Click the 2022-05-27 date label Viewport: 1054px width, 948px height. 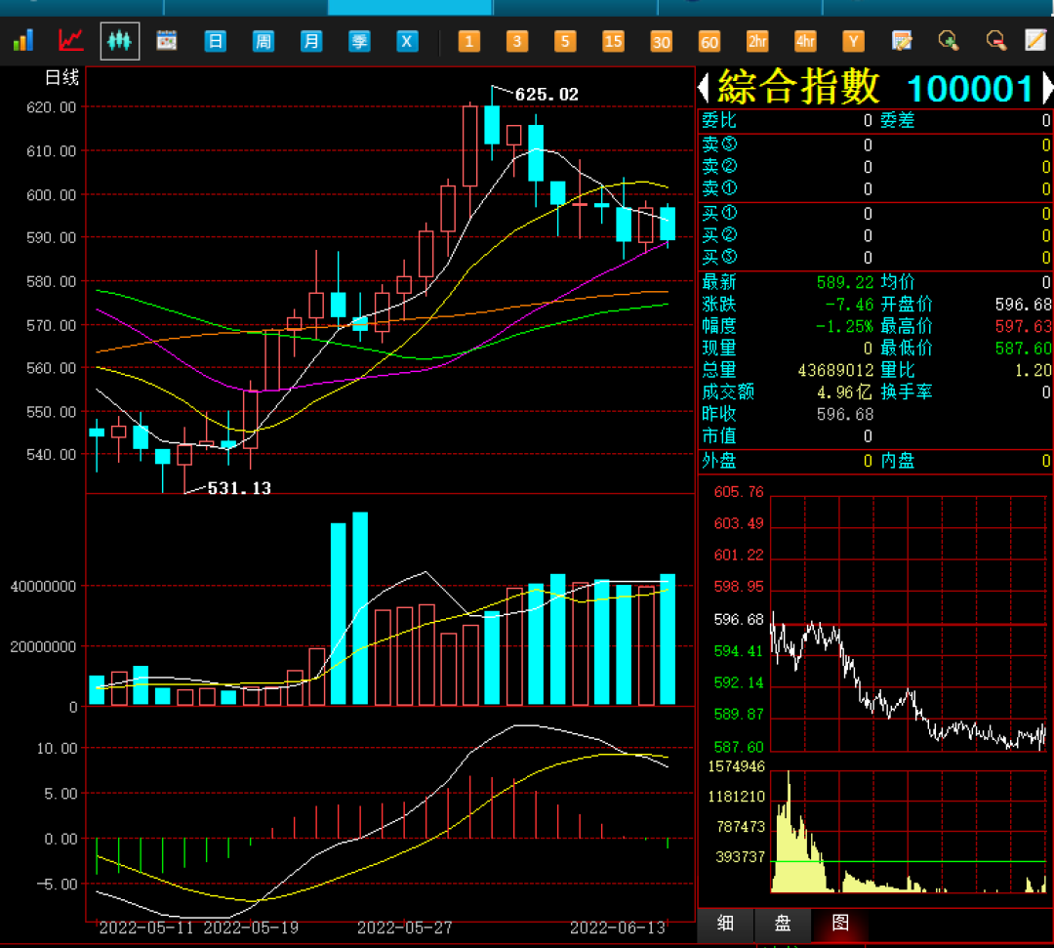[405, 927]
